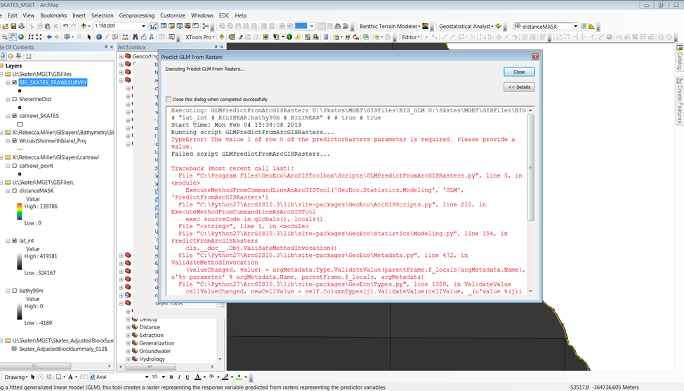This screenshot has width=684, height=391.
Task: Open the ModelBuilder window icon
Action: click(206, 26)
